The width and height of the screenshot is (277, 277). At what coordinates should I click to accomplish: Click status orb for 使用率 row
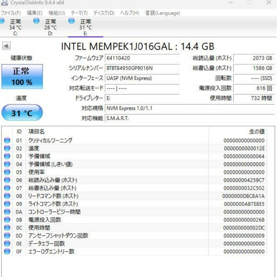tap(7, 172)
